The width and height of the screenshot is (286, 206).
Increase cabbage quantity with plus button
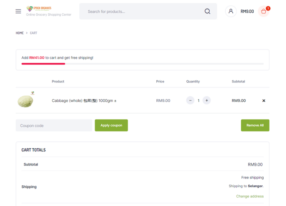coord(207,100)
